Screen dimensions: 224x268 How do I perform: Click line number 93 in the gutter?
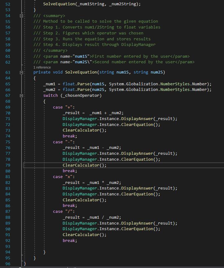8,247
